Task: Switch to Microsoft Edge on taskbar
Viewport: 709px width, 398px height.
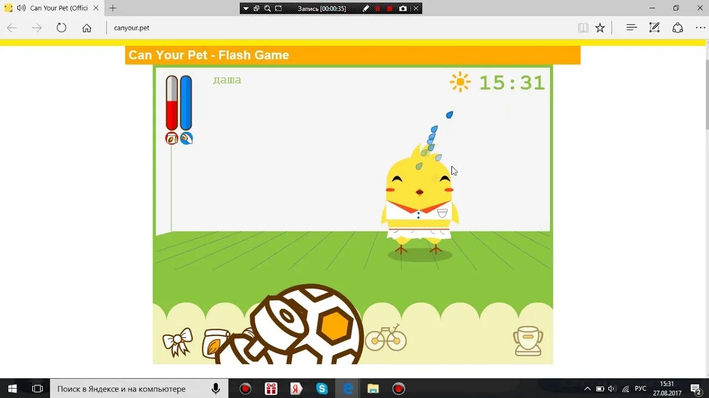Action: click(x=348, y=389)
